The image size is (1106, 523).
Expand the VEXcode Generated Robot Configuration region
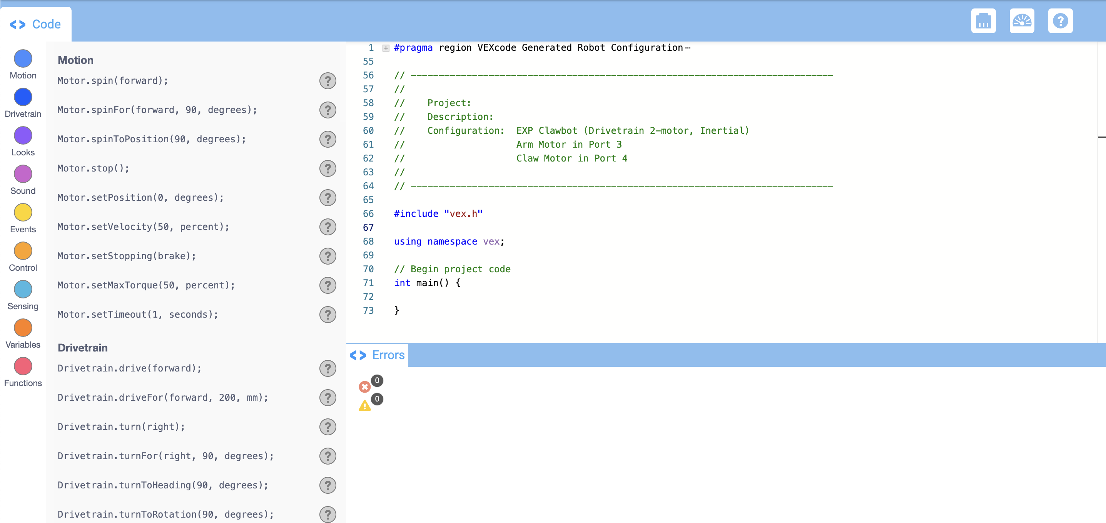click(x=385, y=48)
